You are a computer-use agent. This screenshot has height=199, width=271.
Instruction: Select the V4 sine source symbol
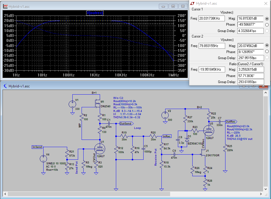(43, 159)
